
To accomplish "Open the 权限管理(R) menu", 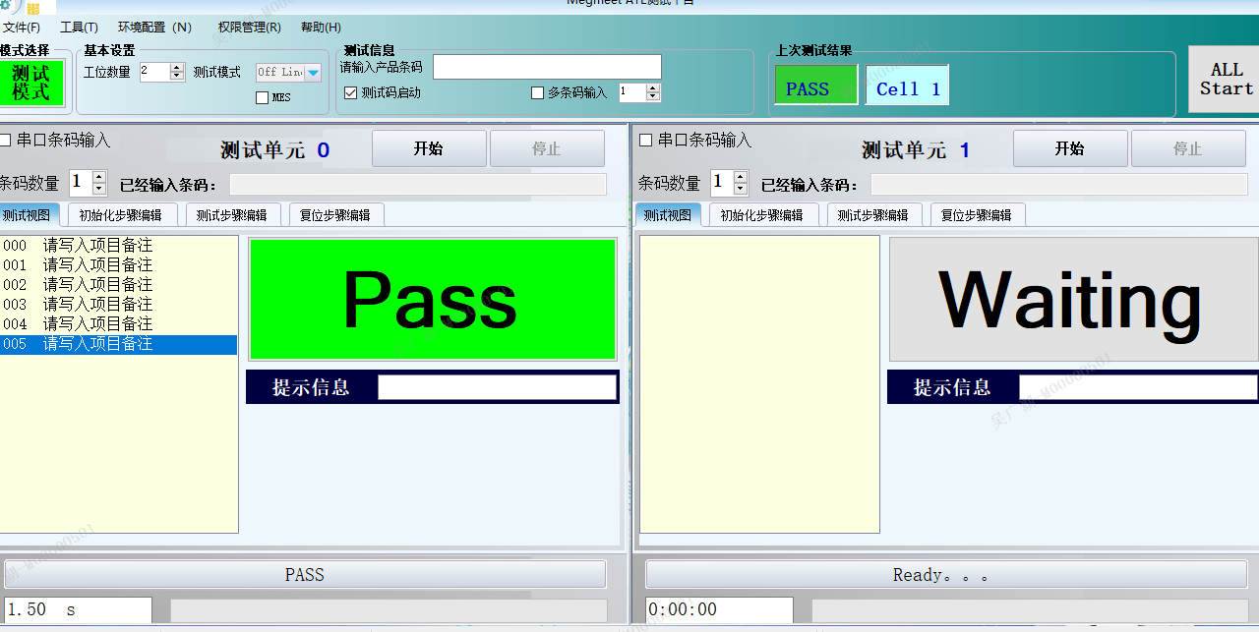I will coord(249,28).
